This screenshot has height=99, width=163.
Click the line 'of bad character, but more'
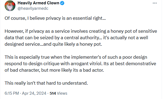point(54,70)
